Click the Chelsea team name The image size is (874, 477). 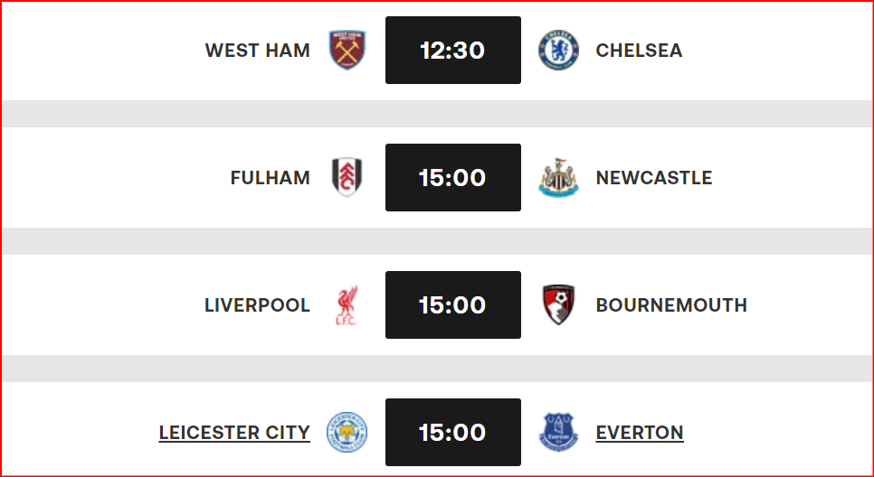click(639, 51)
